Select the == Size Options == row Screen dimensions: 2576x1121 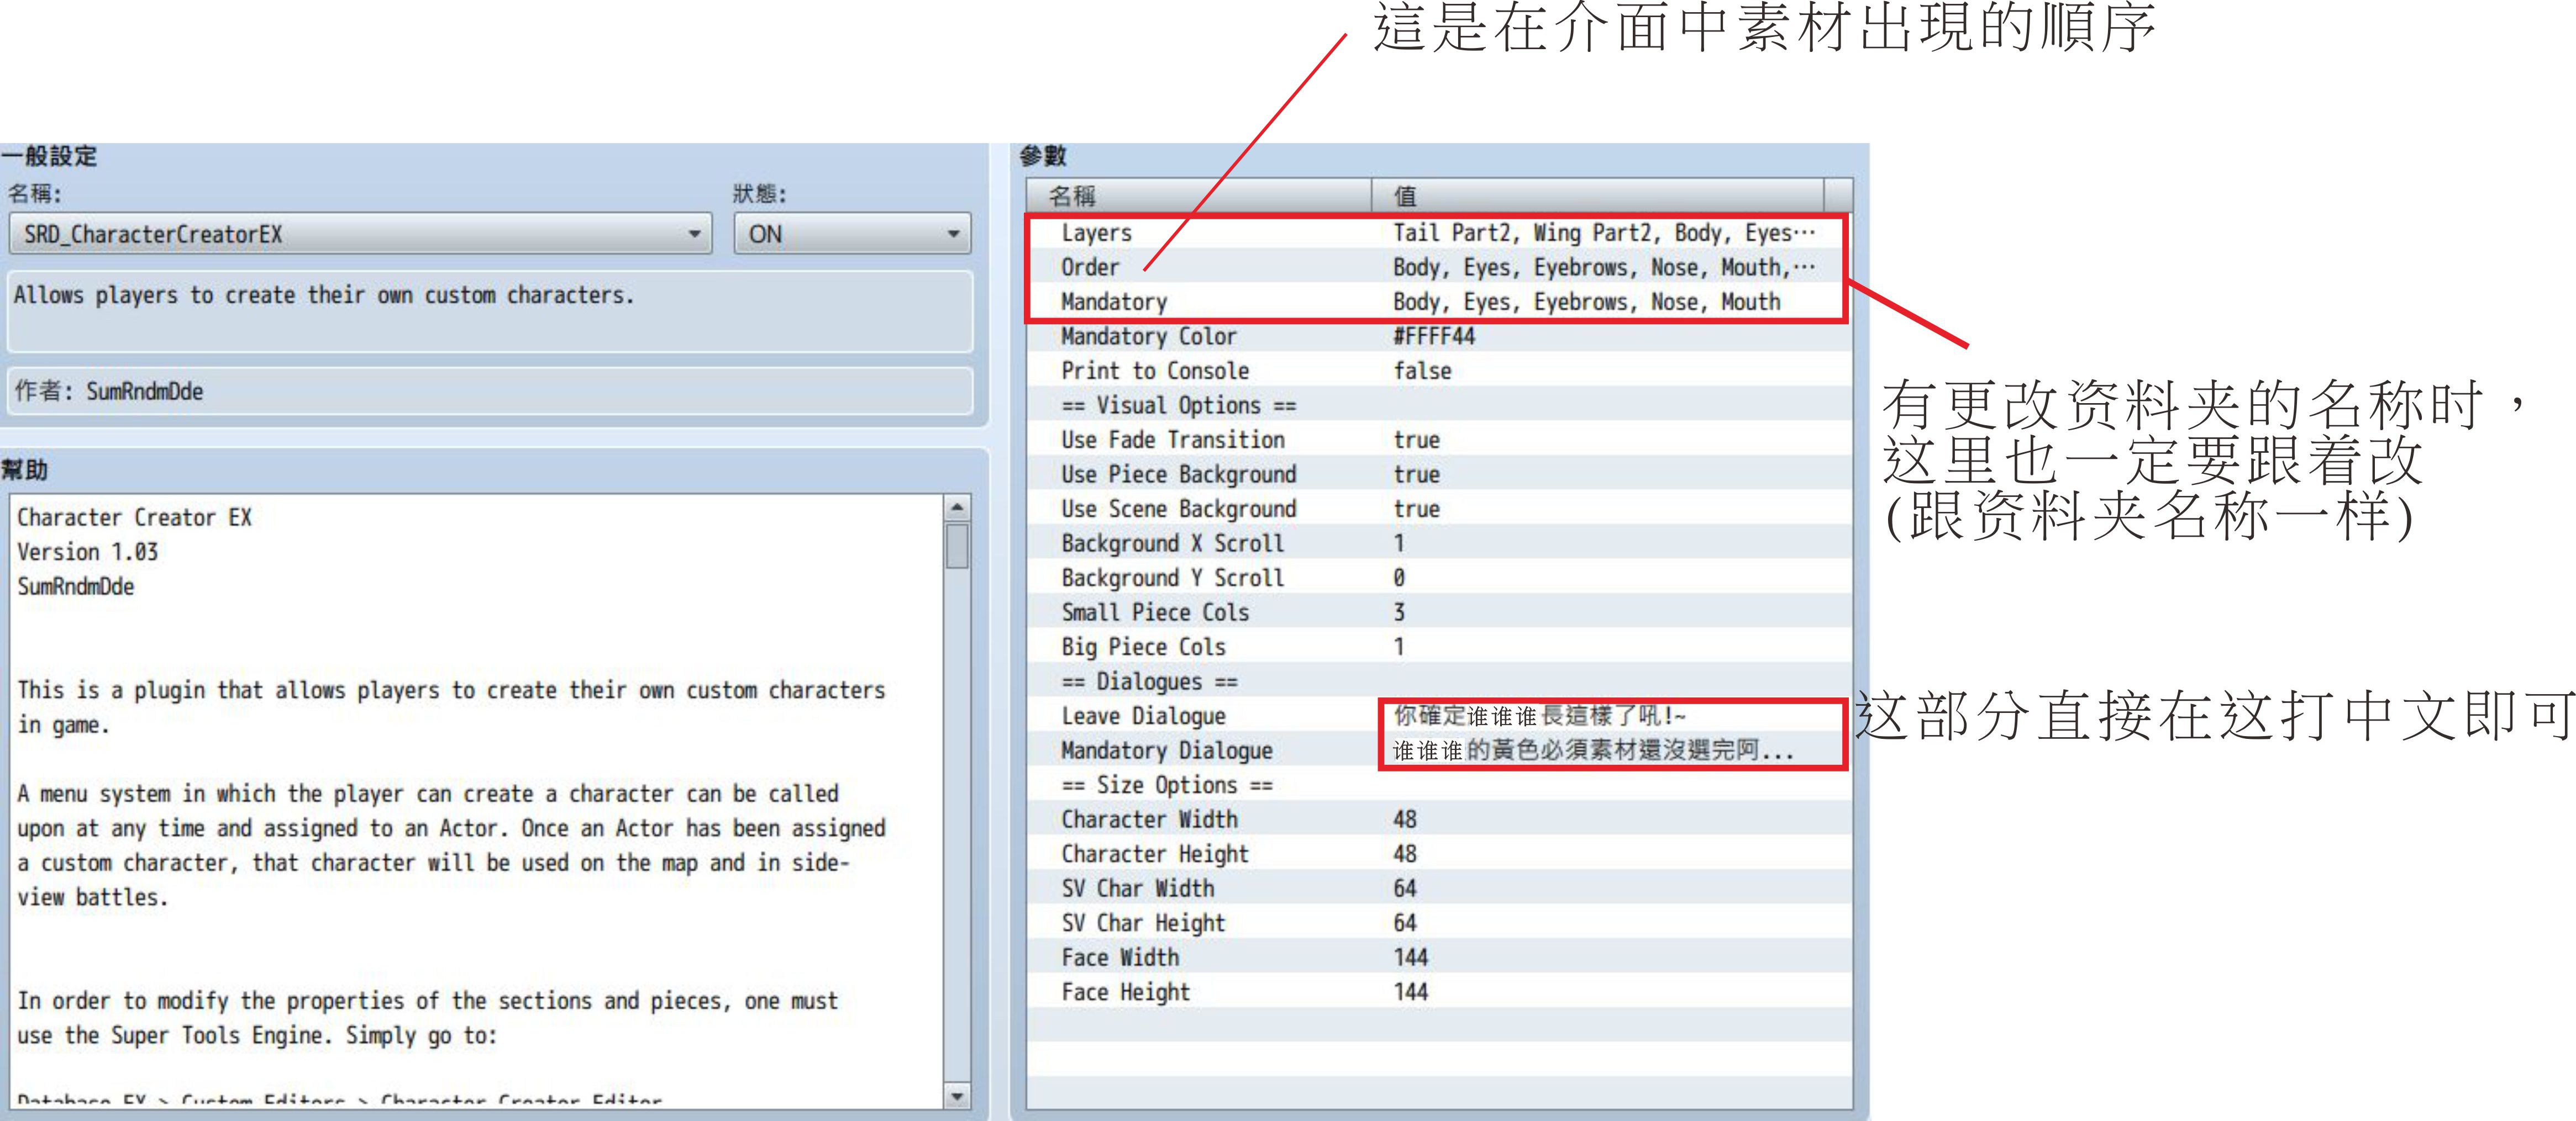pyautogui.click(x=1439, y=784)
